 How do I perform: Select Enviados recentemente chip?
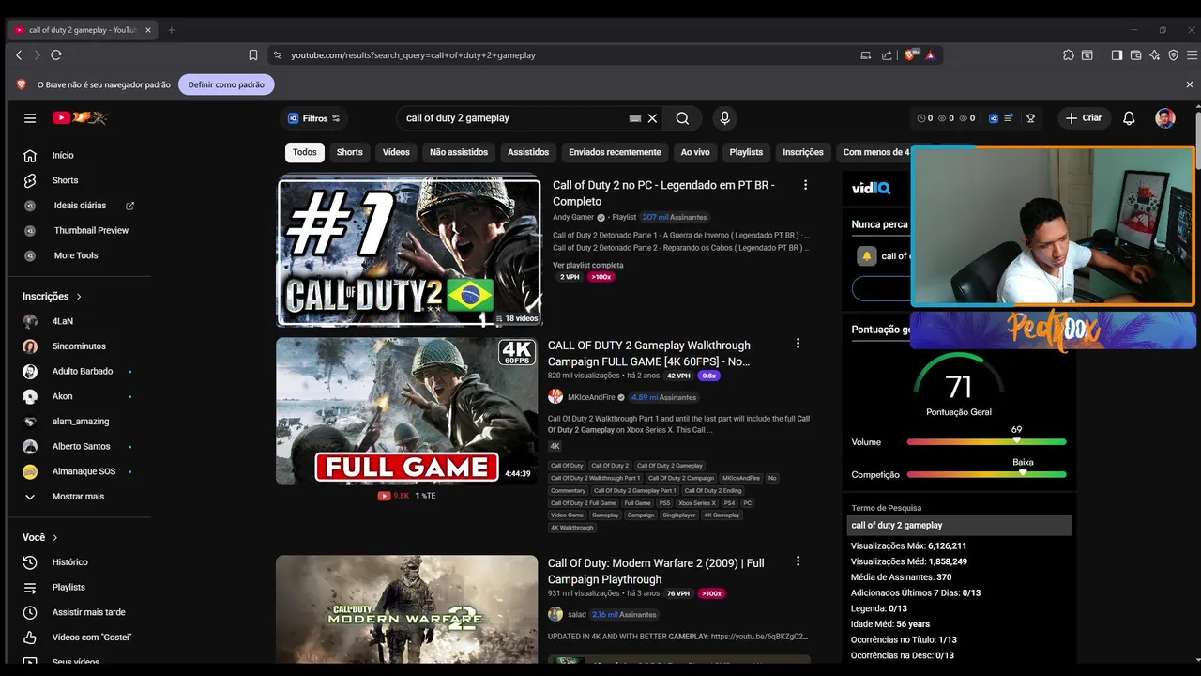pos(615,152)
